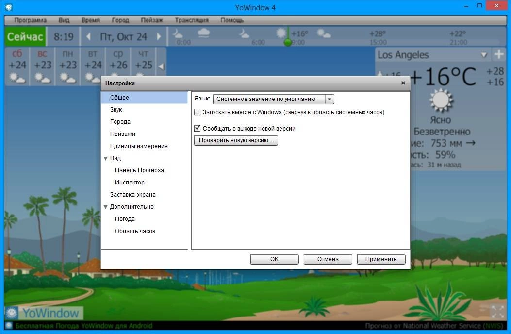Toggle the fullscreen icon in the landscape corner

[x=497, y=312]
